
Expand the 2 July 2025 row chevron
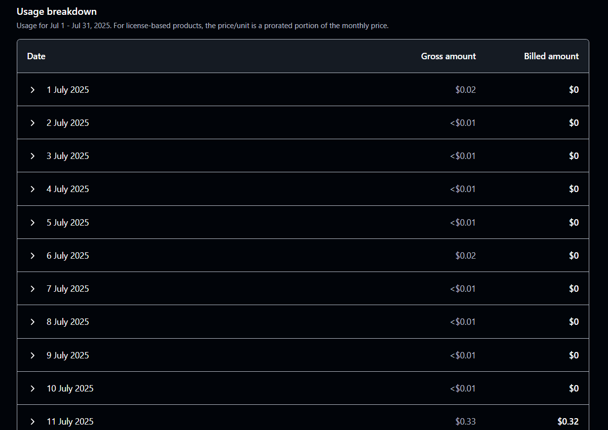pyautogui.click(x=33, y=123)
